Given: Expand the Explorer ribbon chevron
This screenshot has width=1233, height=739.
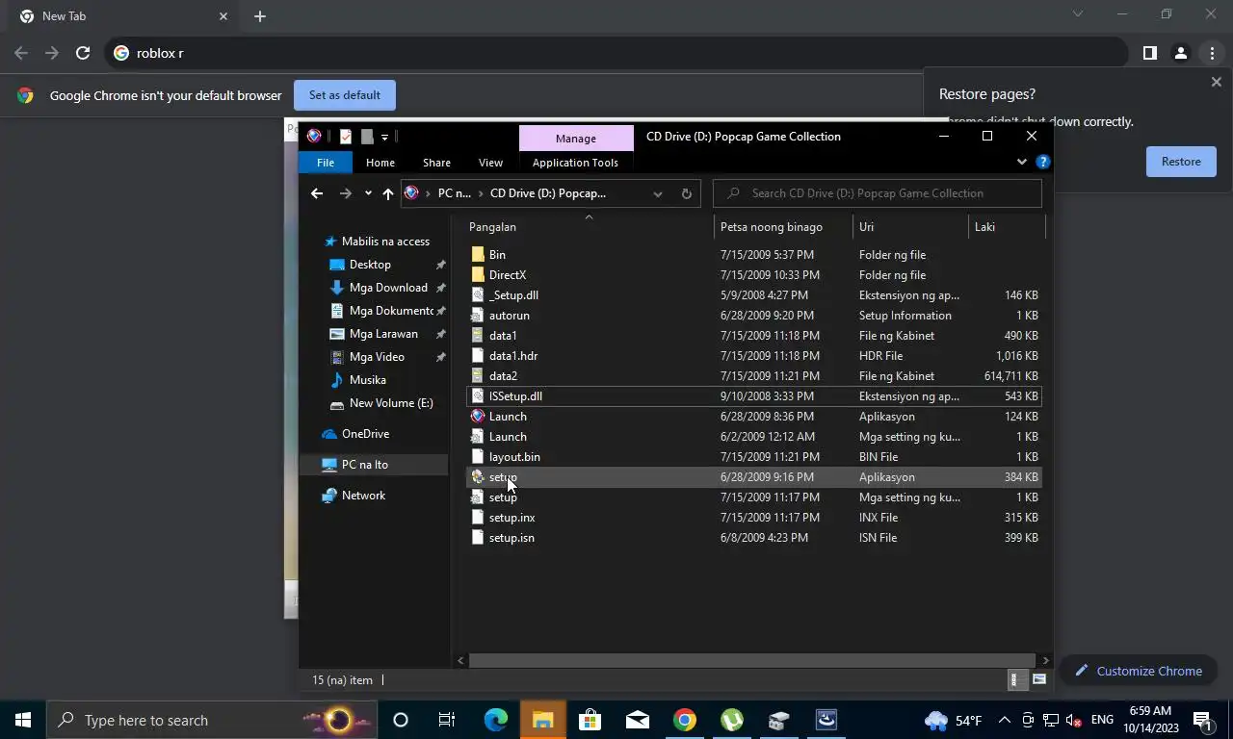Looking at the screenshot, I should [x=1022, y=162].
